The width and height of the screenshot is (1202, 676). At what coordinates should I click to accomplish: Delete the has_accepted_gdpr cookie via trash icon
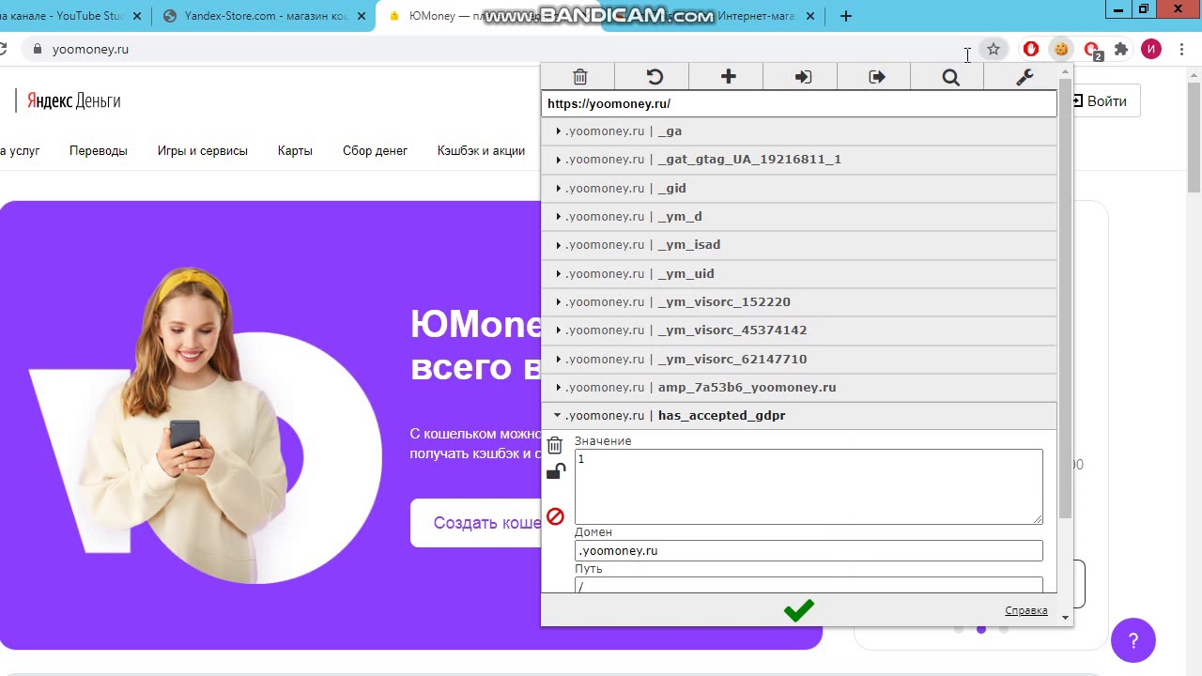click(555, 445)
